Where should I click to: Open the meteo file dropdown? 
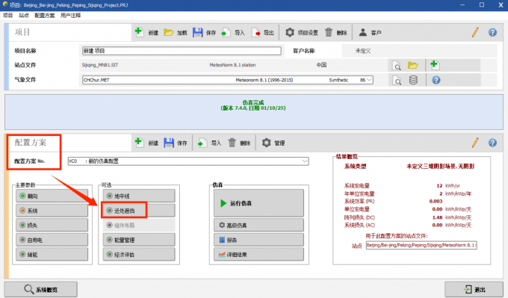369,80
